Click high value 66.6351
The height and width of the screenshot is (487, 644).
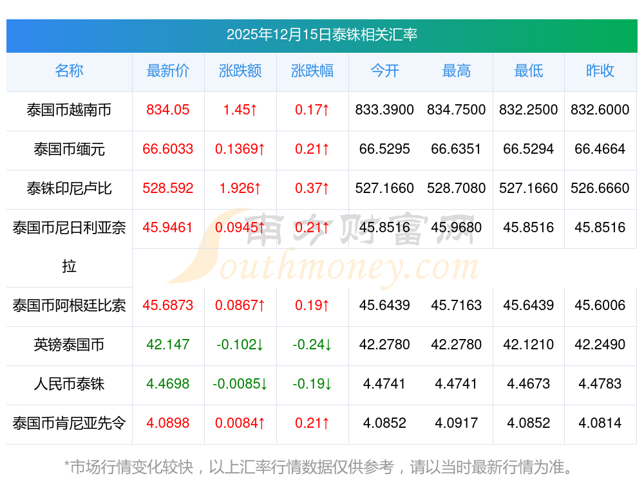point(457,149)
